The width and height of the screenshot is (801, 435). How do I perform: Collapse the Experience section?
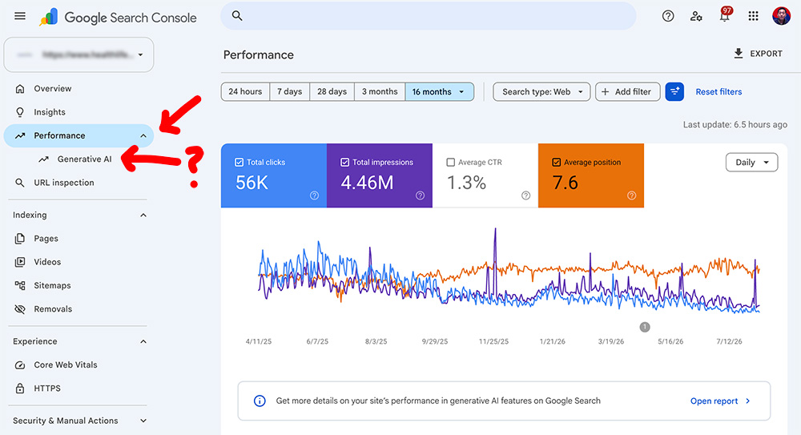tap(143, 341)
